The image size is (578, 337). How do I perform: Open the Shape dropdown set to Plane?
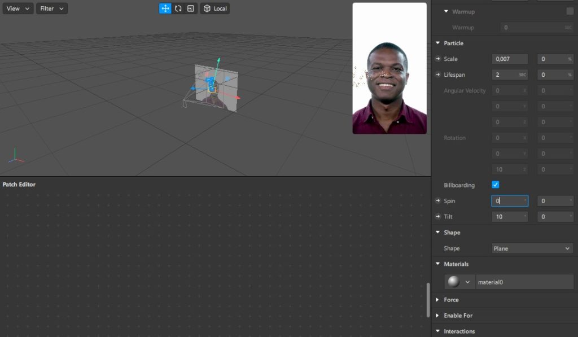point(532,248)
